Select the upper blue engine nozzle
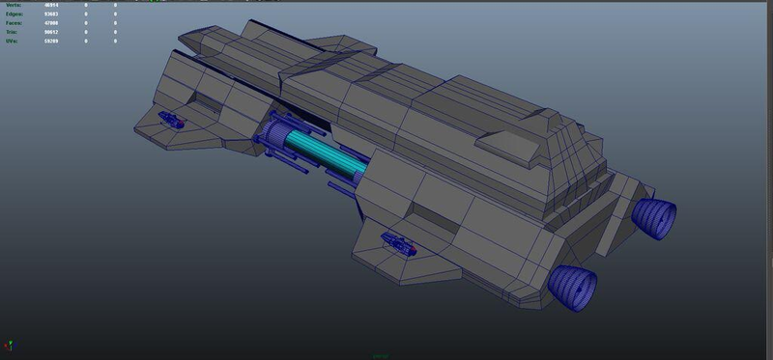 tap(654, 219)
